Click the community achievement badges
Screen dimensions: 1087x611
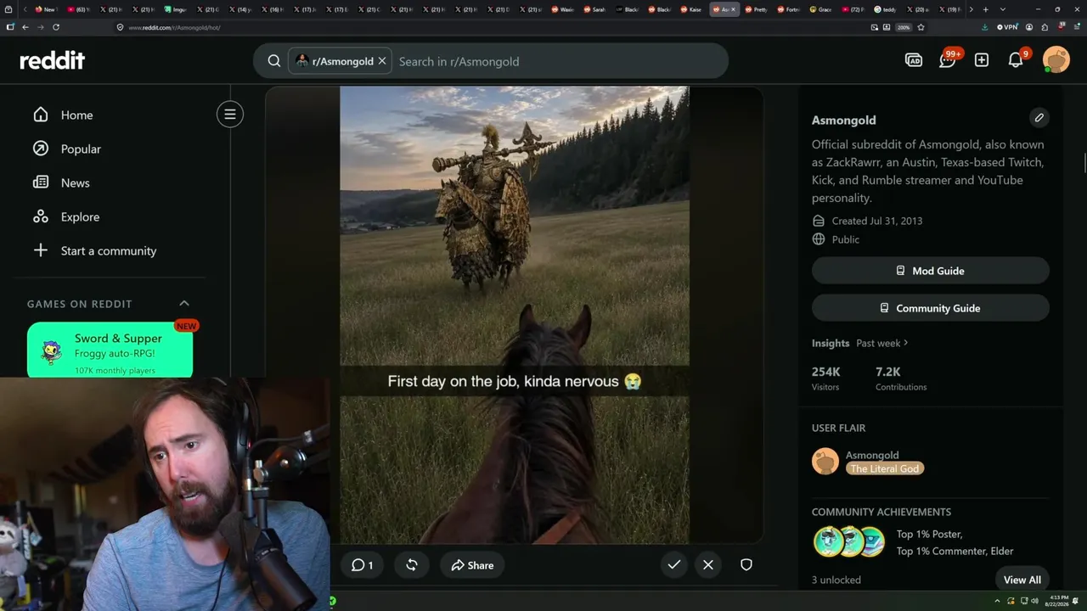pos(850,542)
